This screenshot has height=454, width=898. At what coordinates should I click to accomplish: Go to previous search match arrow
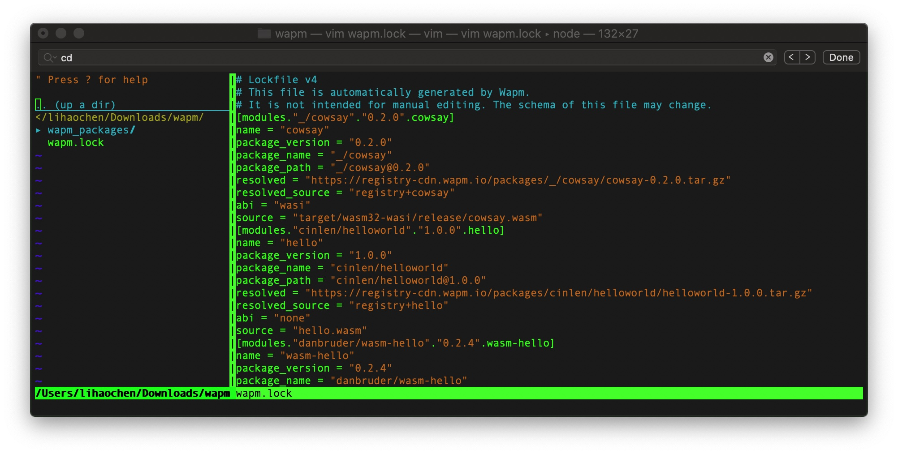792,57
